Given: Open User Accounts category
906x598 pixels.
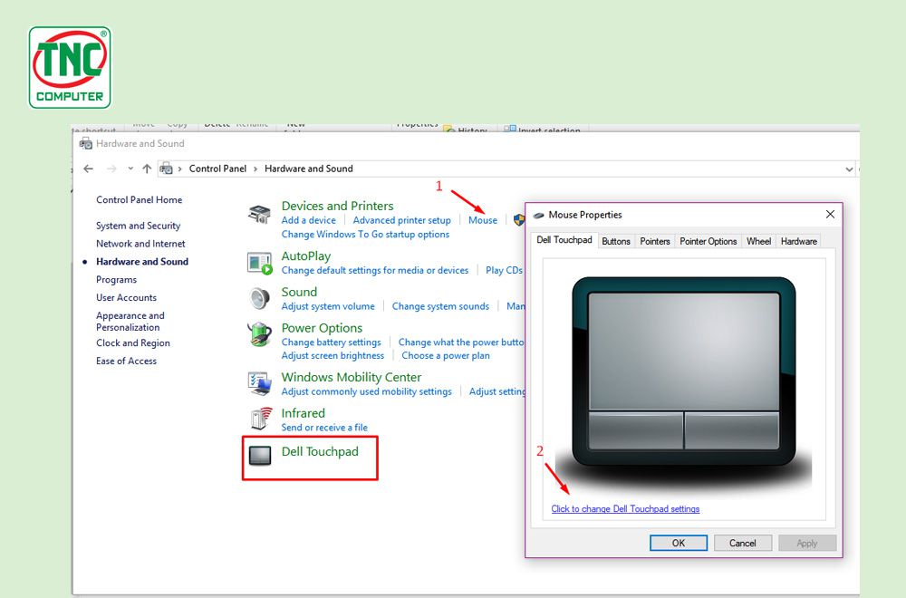Looking at the screenshot, I should click(x=126, y=297).
